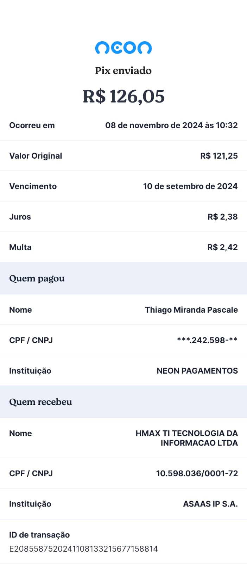Select recipient name HMAX TI TECNOLOGIA
Image resolution: width=247 pixels, height=564 pixels.
(186, 438)
